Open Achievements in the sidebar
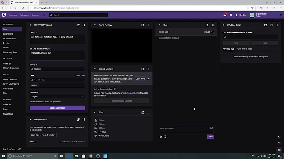 (9, 38)
